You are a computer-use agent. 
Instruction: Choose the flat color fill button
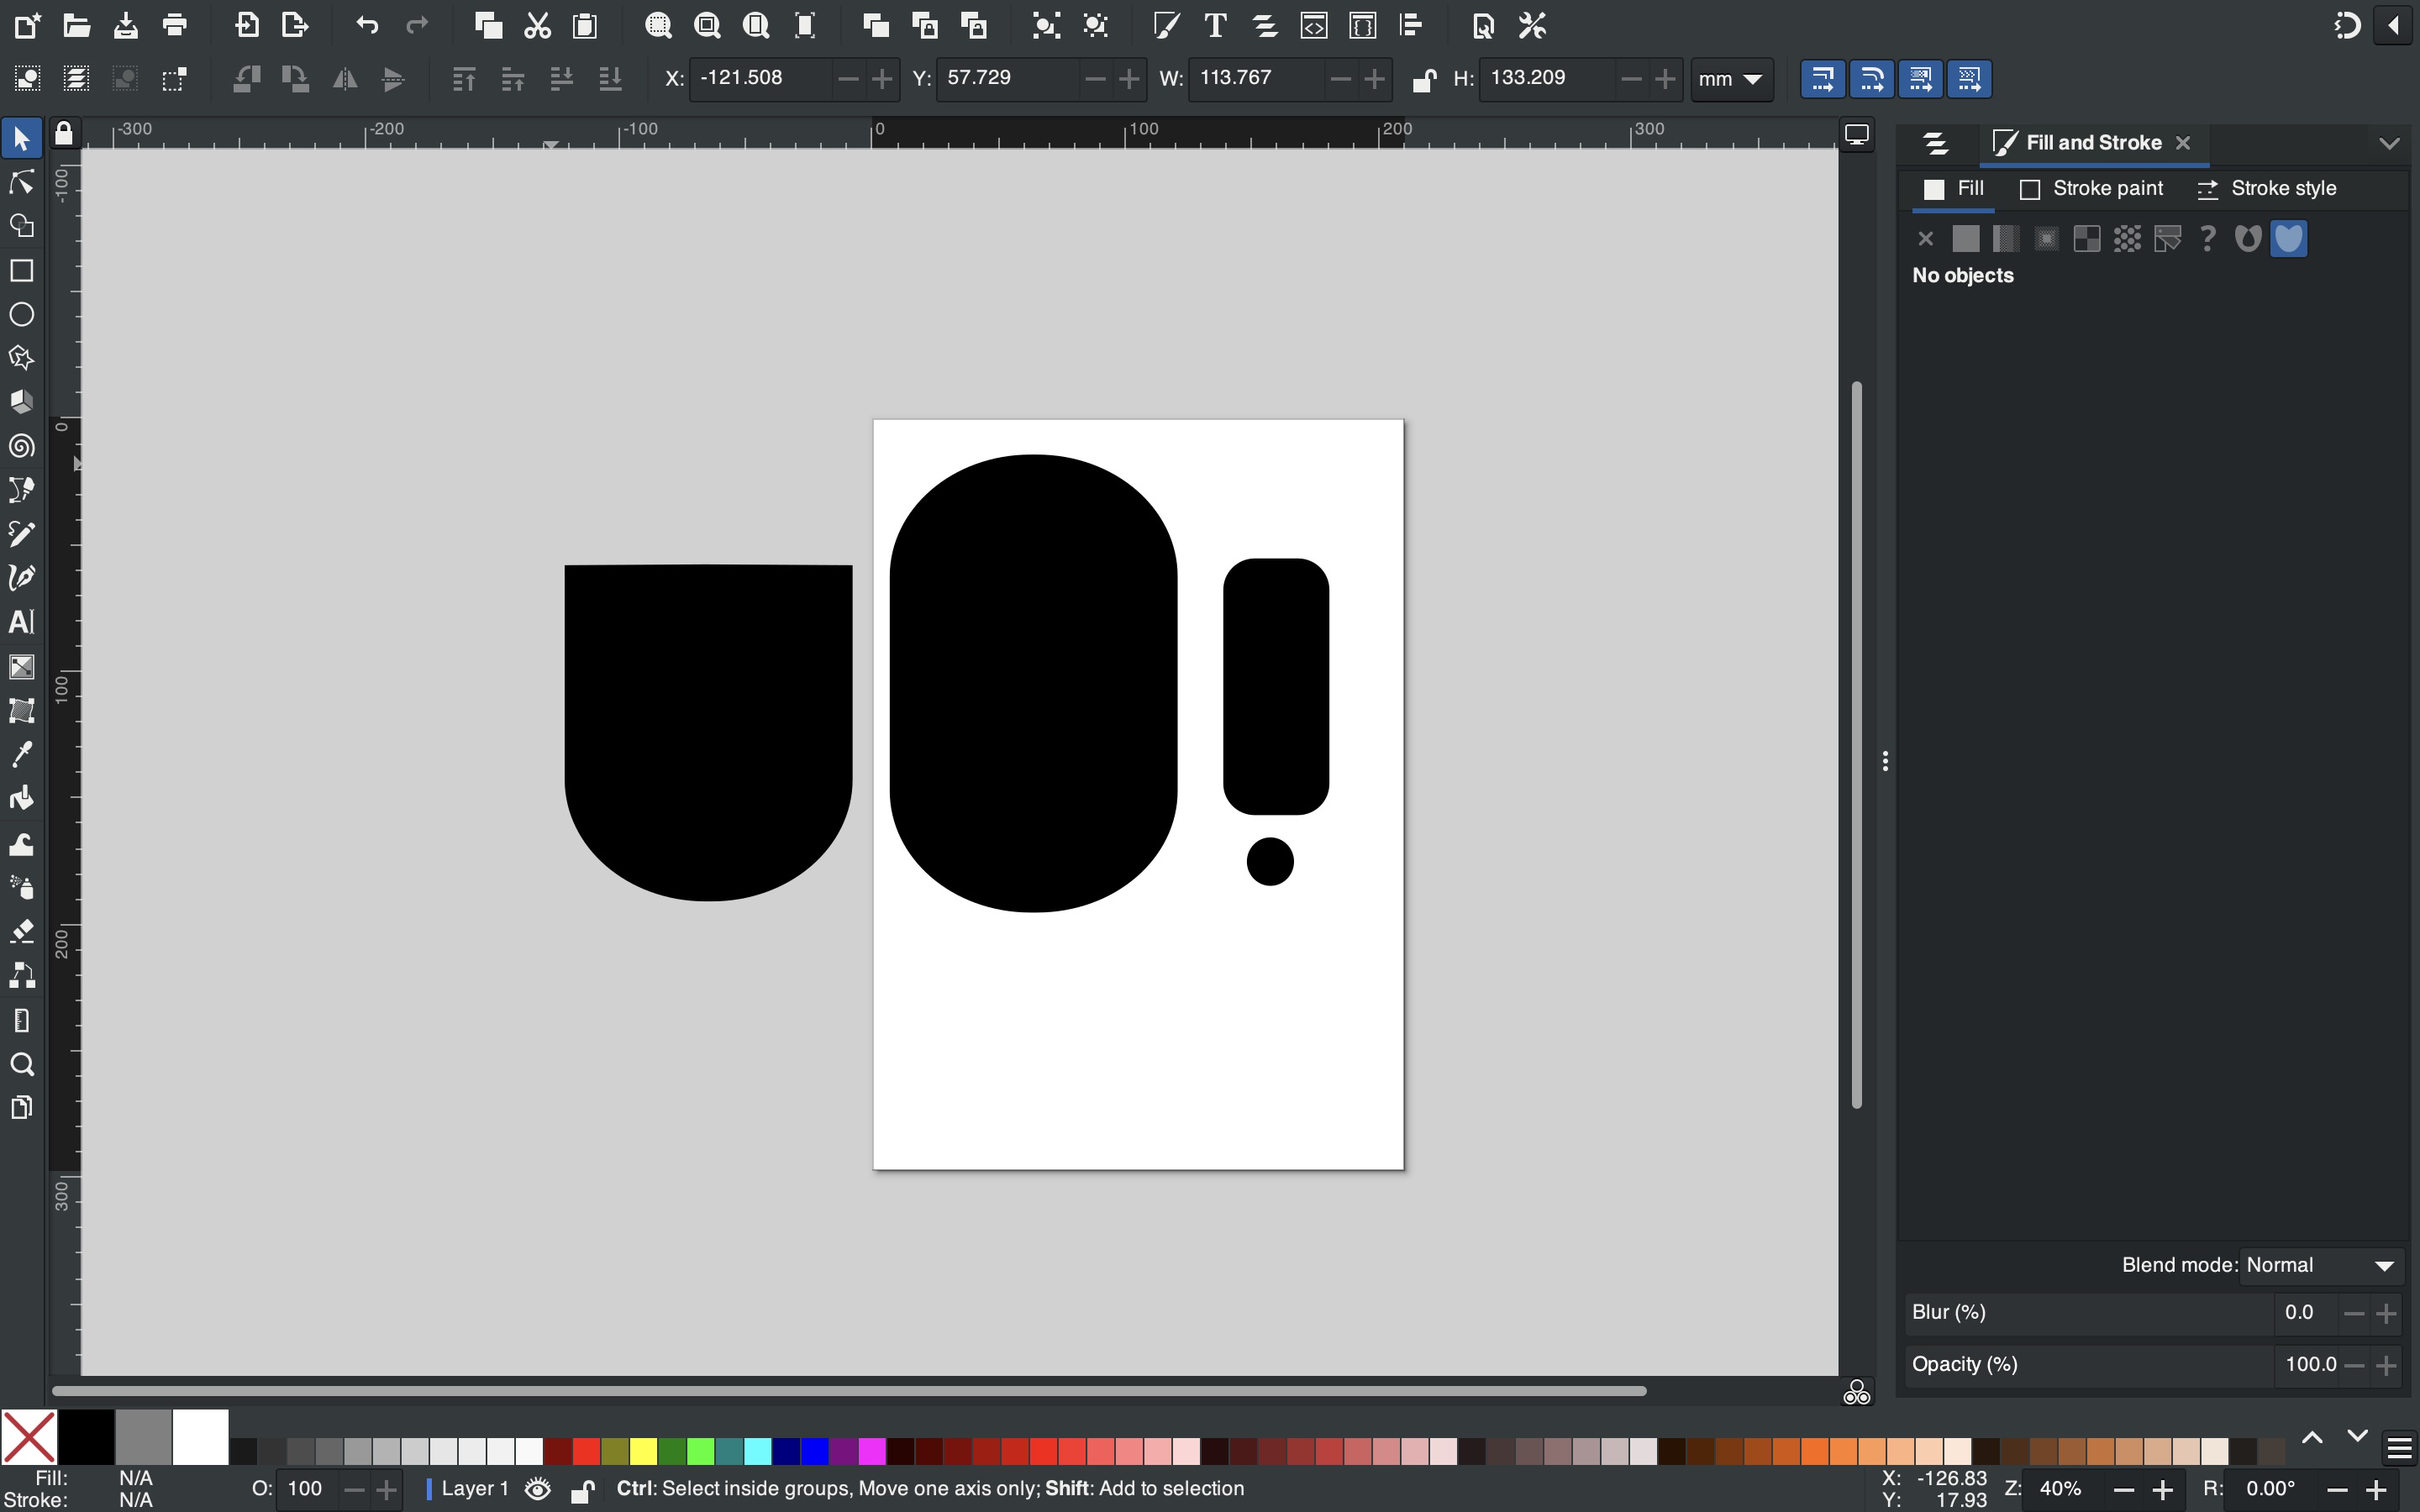[1965, 239]
